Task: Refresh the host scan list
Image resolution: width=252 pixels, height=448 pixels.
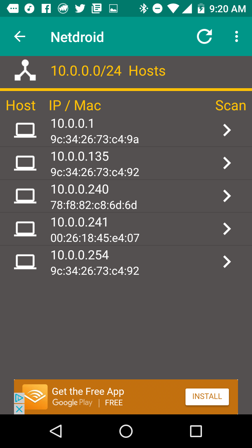Action: click(204, 37)
